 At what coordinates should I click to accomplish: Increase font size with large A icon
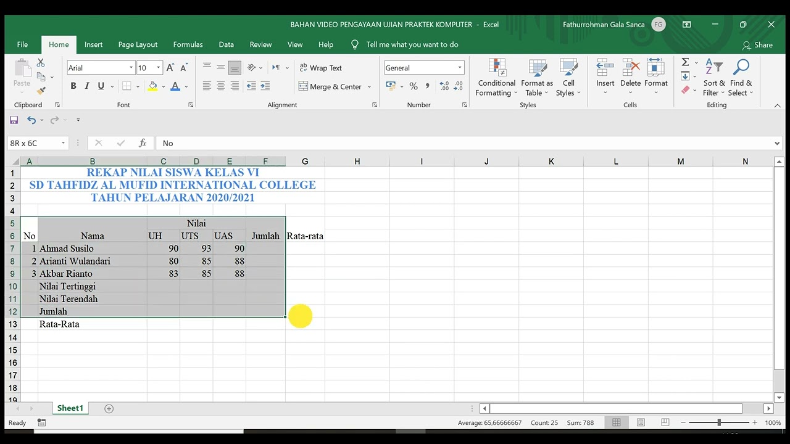tap(170, 68)
